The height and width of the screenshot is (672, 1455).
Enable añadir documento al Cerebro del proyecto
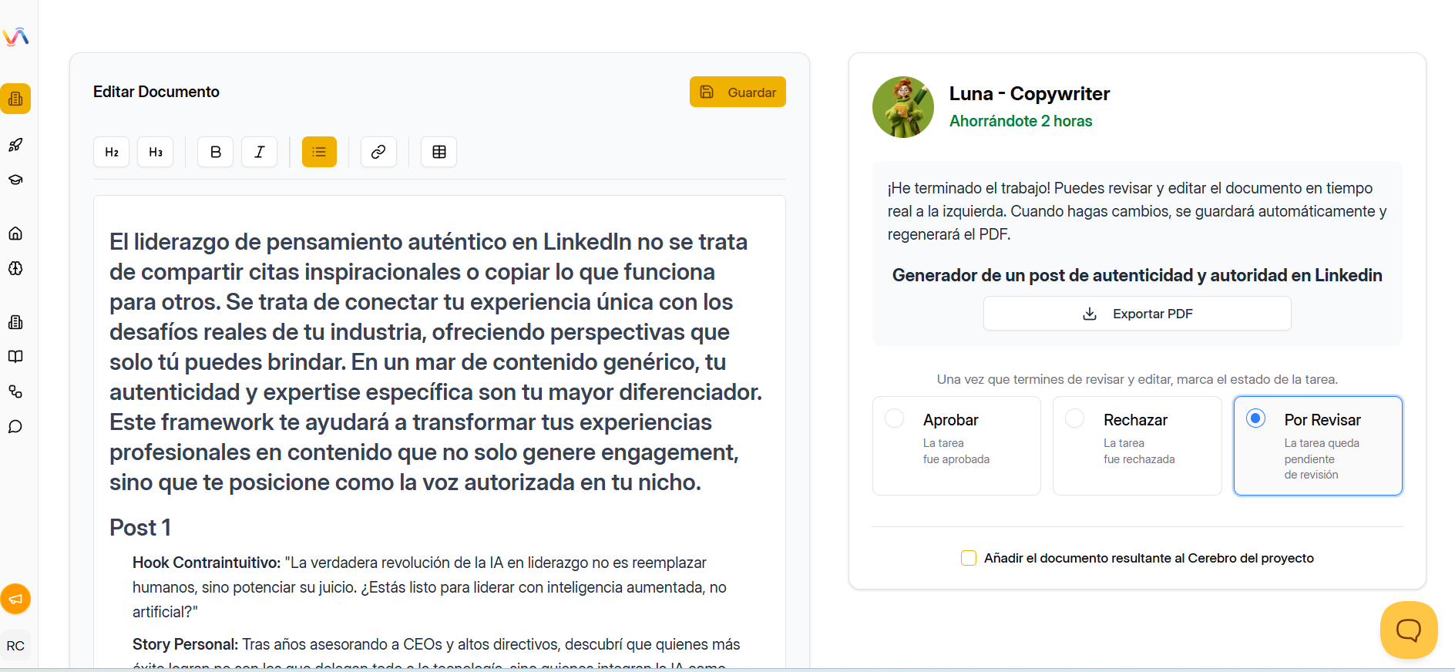coord(968,557)
